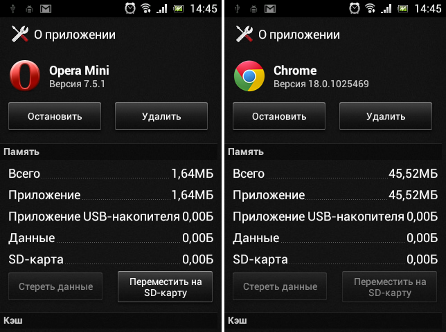The width and height of the screenshot is (446, 332).
Task: Tap signal strength icon in left status bar
Action: pos(162,9)
